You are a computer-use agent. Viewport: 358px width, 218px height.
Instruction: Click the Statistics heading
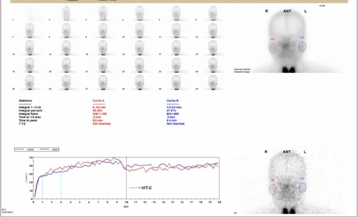click(26, 101)
